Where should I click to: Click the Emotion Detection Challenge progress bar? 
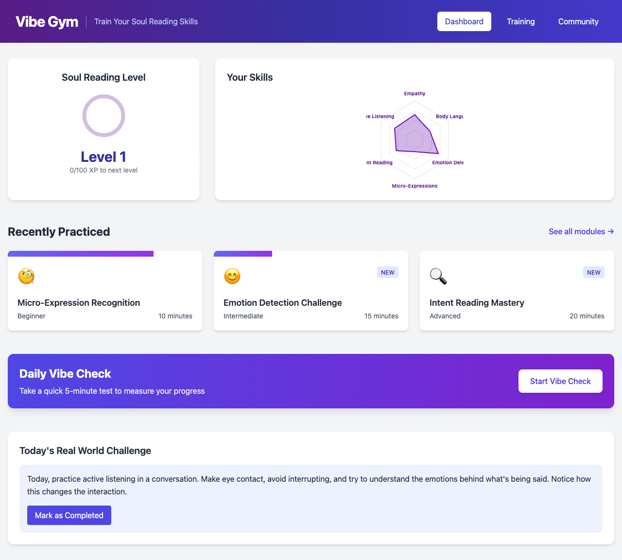(243, 254)
